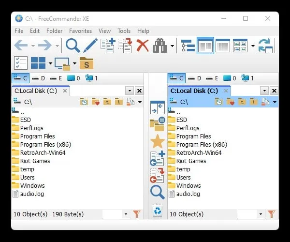Expand the binoculars search dropdown arrow
This screenshot has width=290, height=242.
172,45
